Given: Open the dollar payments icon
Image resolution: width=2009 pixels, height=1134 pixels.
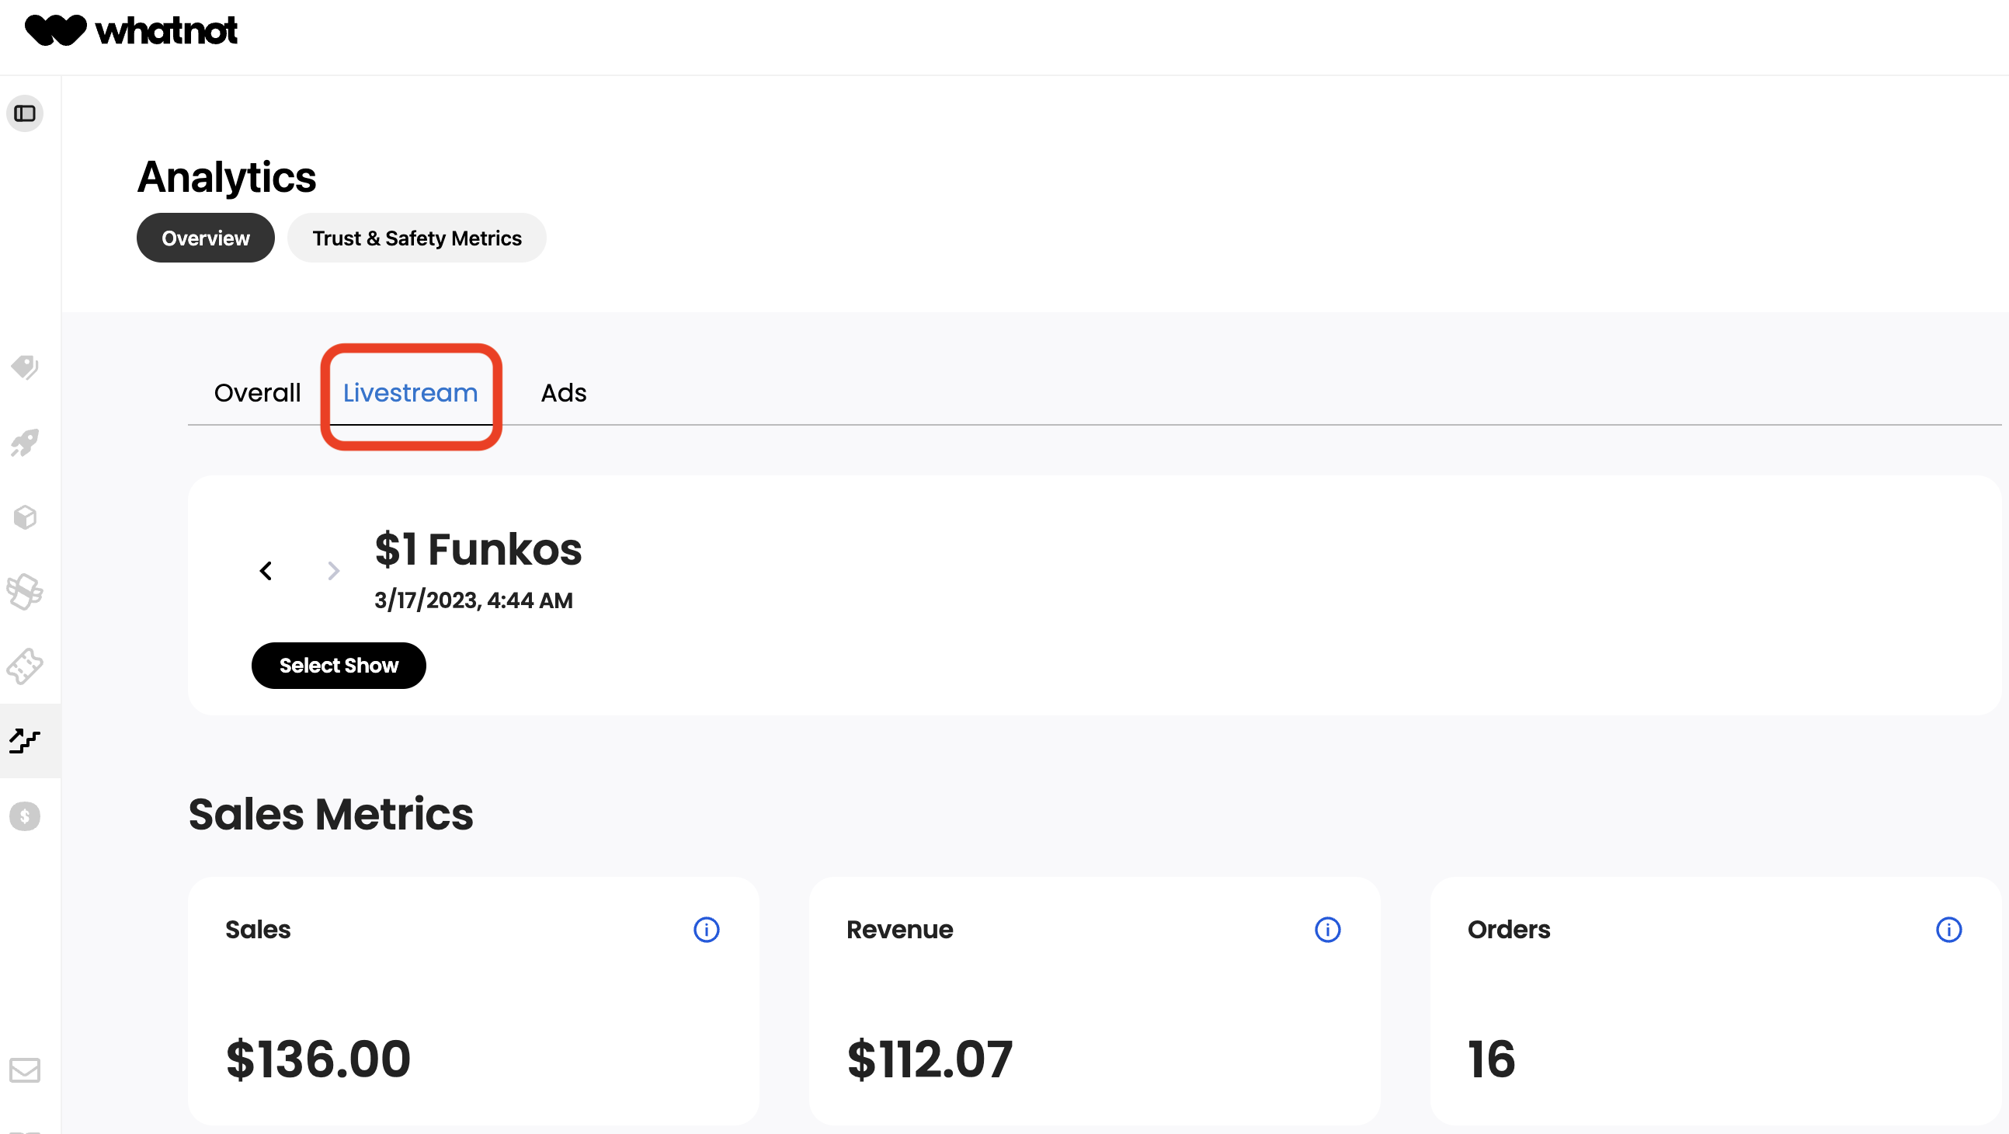Looking at the screenshot, I should (x=24, y=816).
